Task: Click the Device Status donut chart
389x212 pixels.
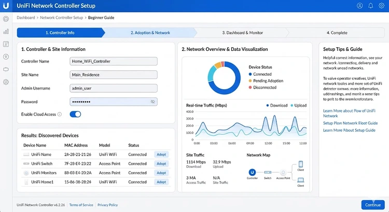Action: click(224, 78)
